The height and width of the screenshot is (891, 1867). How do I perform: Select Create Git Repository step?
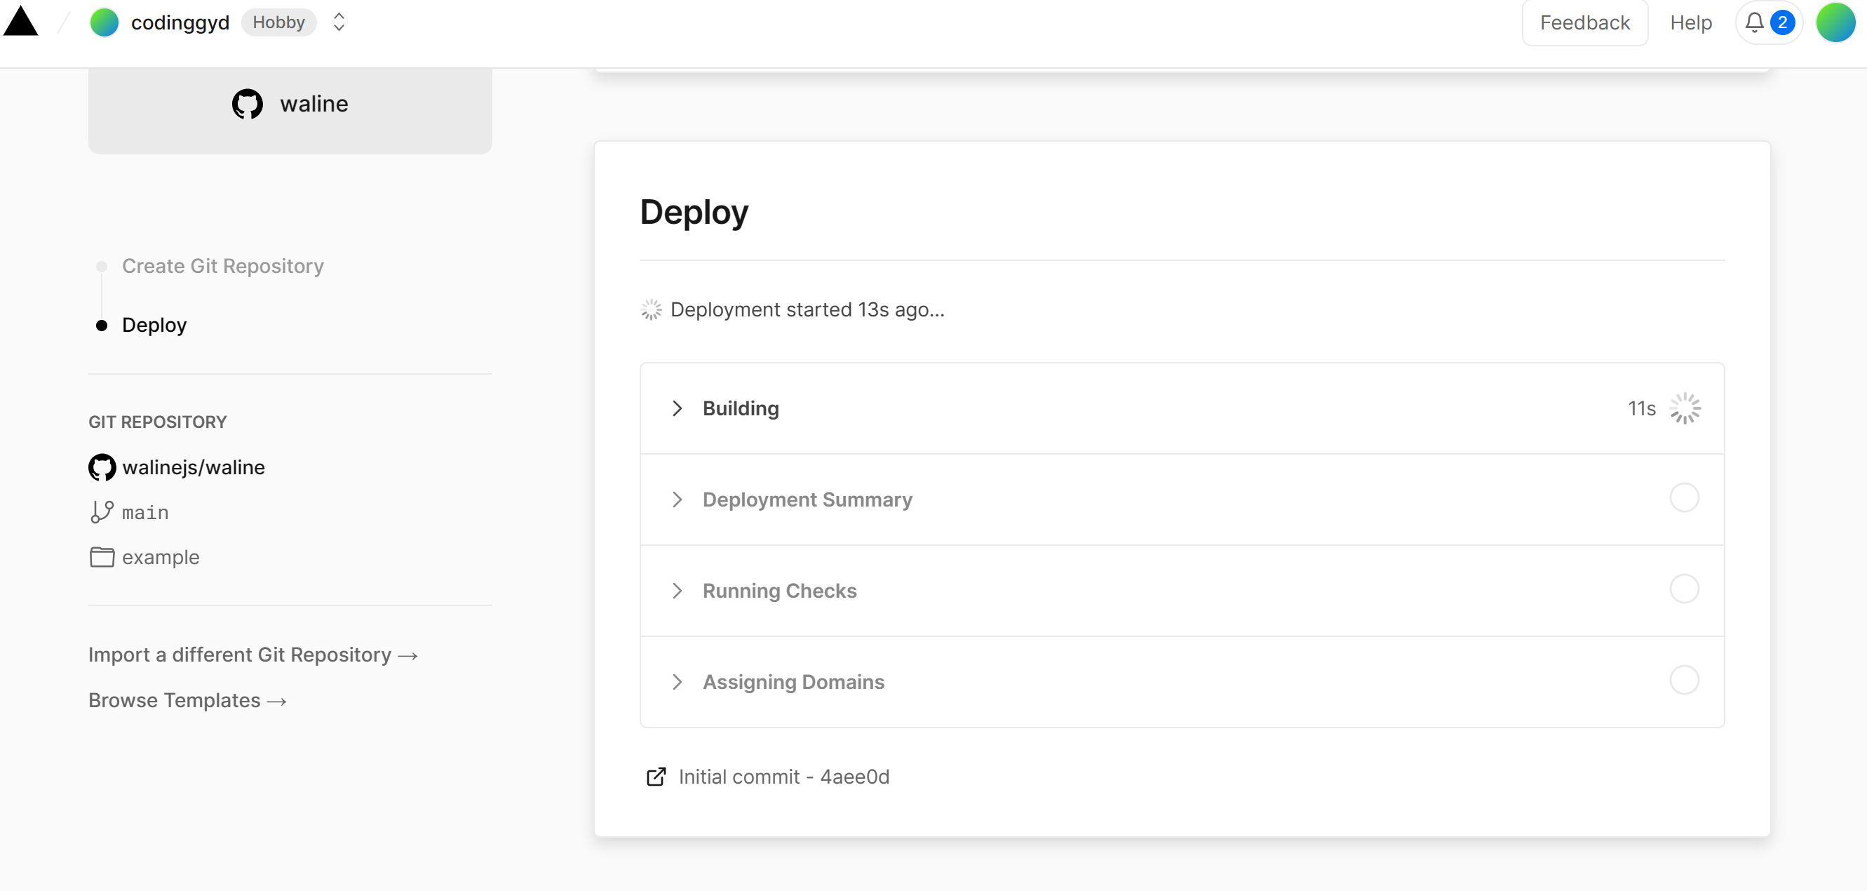click(x=222, y=266)
